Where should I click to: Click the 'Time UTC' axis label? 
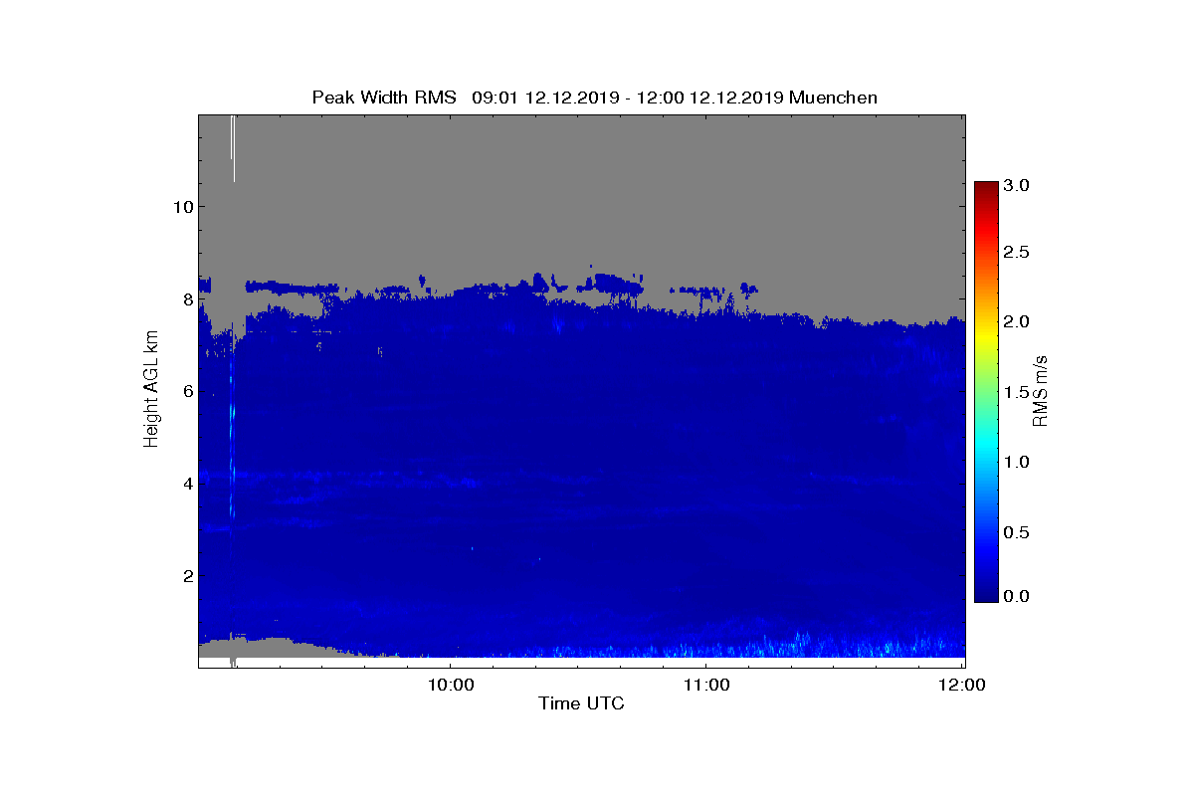click(x=582, y=703)
